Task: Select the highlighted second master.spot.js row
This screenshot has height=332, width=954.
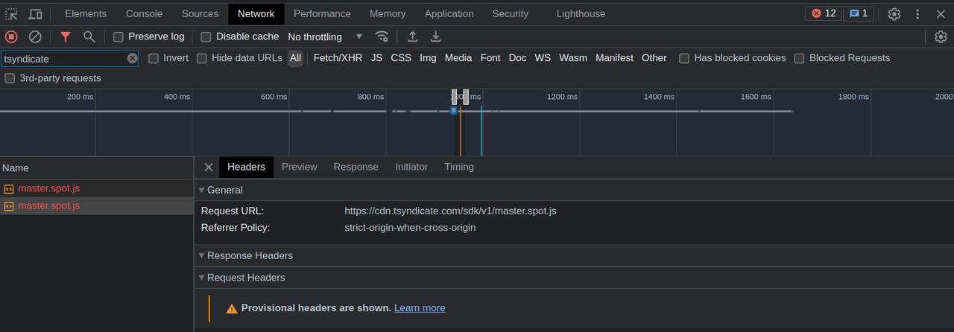Action: (97, 206)
